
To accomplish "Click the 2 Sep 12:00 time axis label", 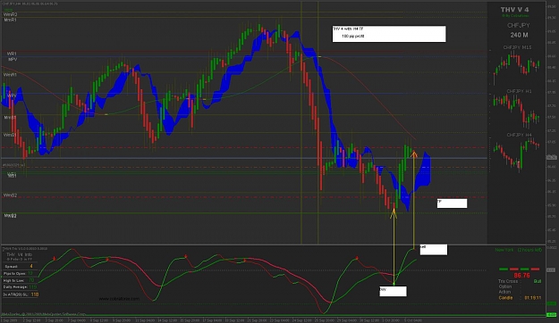I will (x=30, y=320).
